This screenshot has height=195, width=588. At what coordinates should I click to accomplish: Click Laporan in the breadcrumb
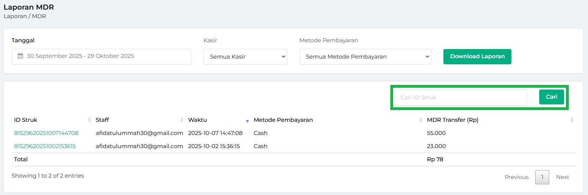15,16
